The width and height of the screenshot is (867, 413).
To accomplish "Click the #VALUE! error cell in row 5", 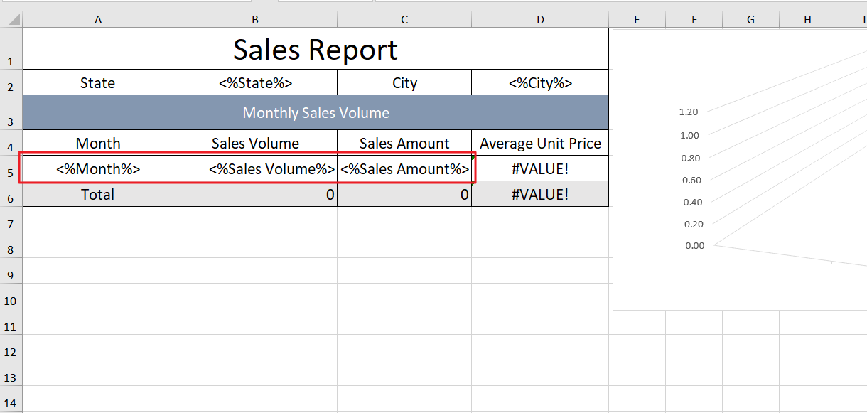I will tap(540, 169).
